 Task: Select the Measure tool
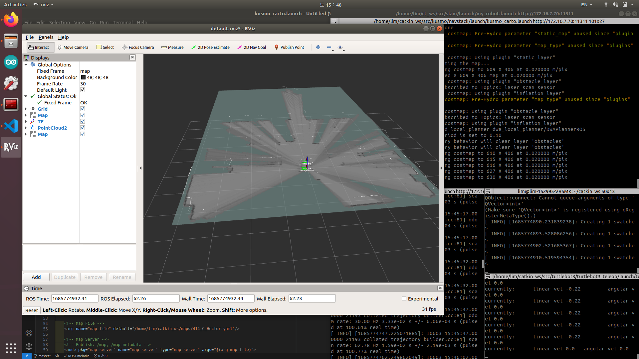click(x=172, y=47)
